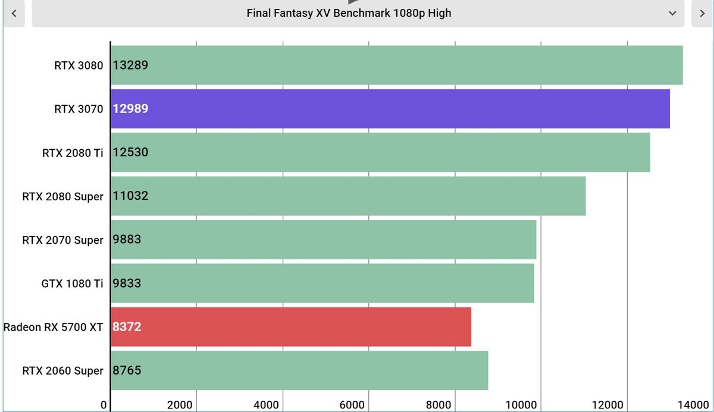The height and width of the screenshot is (412, 714).
Task: Click the 8000 axis tick label
Action: [x=439, y=405]
